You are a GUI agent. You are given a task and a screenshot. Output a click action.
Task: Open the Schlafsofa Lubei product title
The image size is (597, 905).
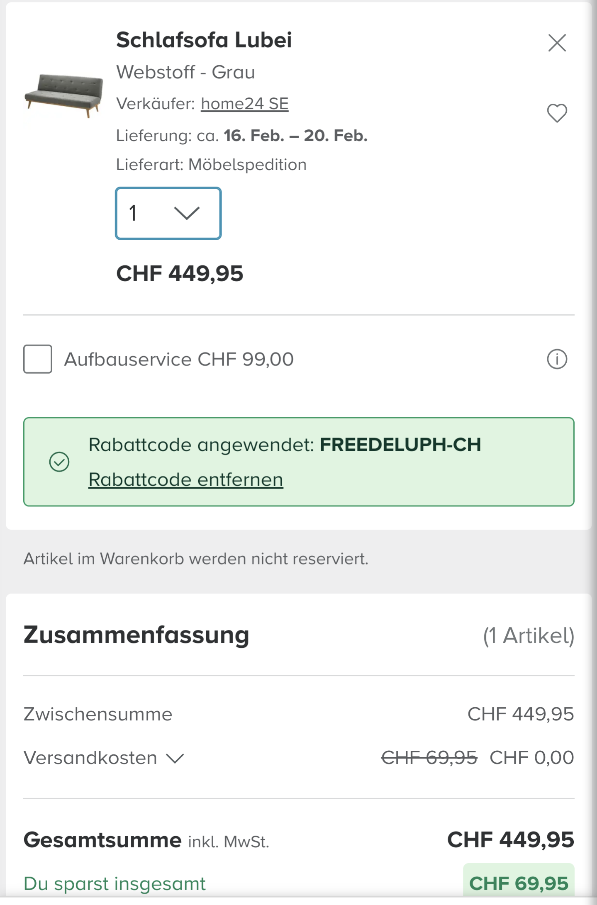(x=204, y=40)
